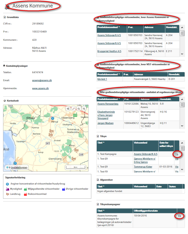The width and height of the screenshot is (188, 234).
Task: Click Vis for the Test Kampagne row
Action: 177,154
